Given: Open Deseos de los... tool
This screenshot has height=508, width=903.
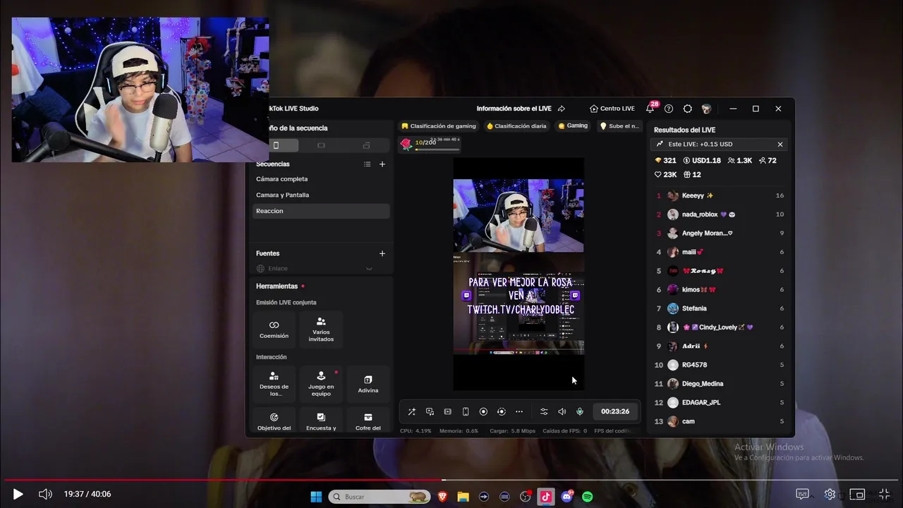Looking at the screenshot, I should click(274, 384).
